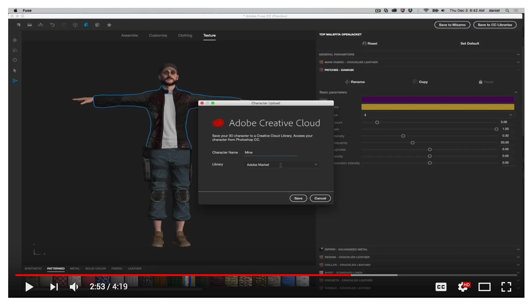Switch to the Clothing tab

185,35
